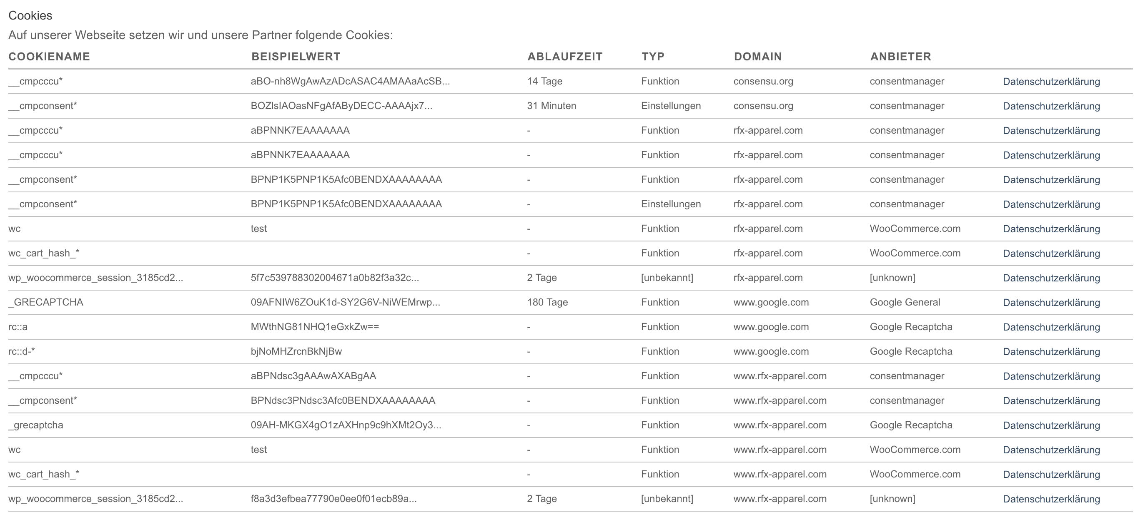This screenshot has height=532, width=1143.
Task: Click the ABLAUFZEIT column header
Action: coord(565,57)
